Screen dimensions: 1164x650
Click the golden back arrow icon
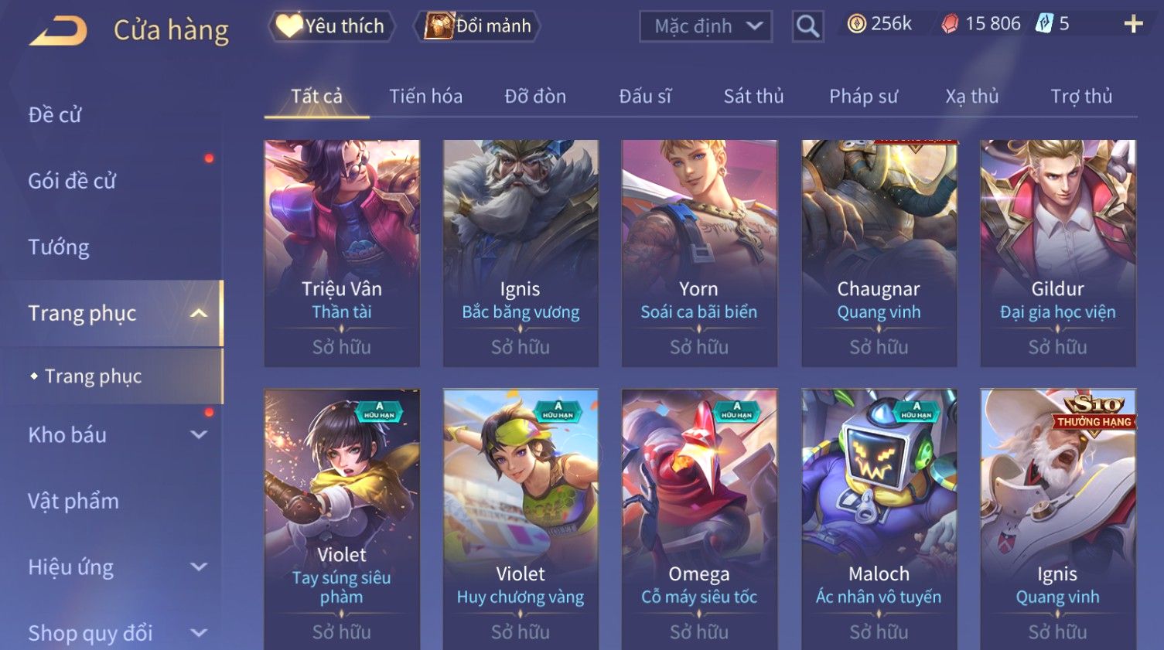(x=59, y=31)
